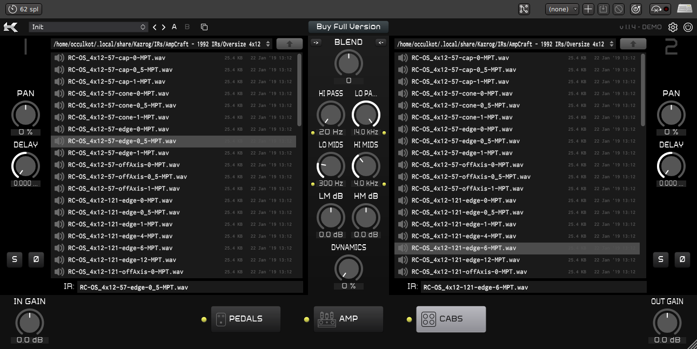The image size is (697, 349).
Task: Open the Init preset dropdown
Action: [x=89, y=27]
